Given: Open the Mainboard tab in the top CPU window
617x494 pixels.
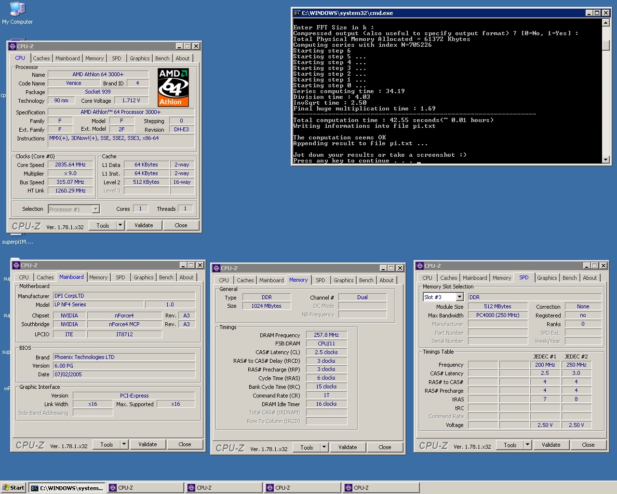Looking at the screenshot, I should click(67, 58).
